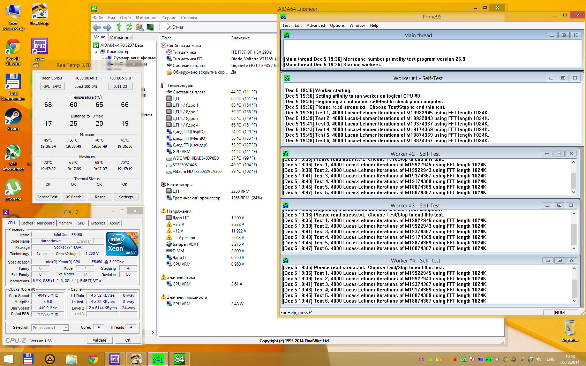Screen dimensions: 586x366
Task: Click the Worker #2 scroll-down arrow
Action: coord(573,192)
